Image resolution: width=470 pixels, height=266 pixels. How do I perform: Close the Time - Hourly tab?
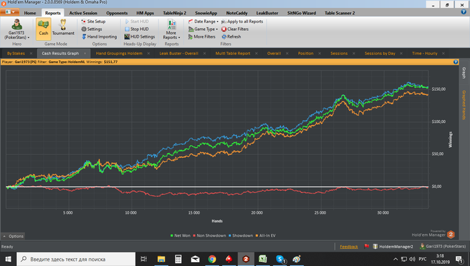[x=443, y=53]
